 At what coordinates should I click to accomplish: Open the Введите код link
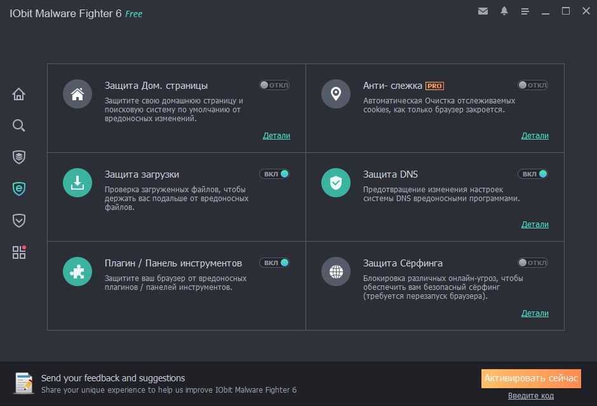tap(531, 395)
